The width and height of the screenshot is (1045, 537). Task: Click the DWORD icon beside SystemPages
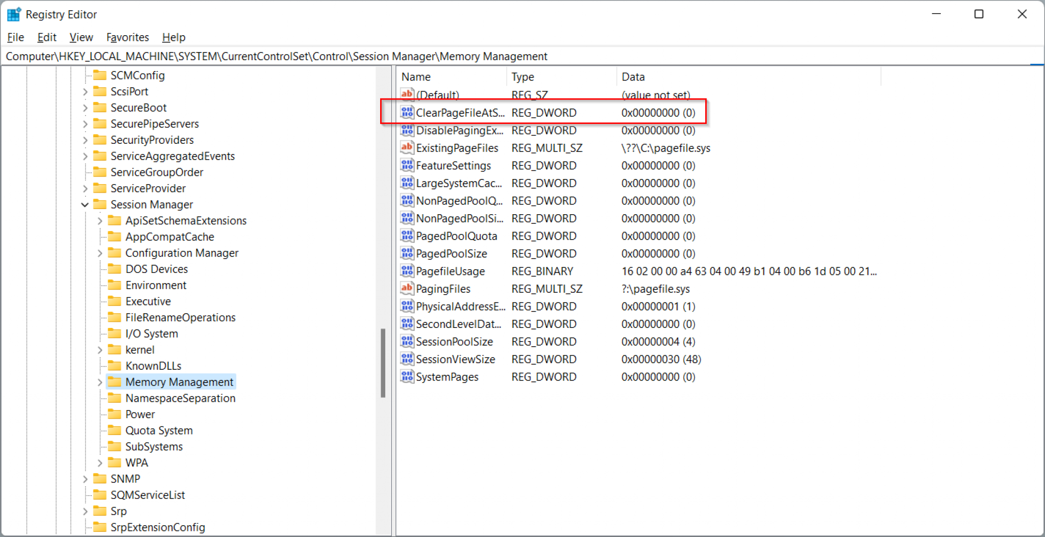click(407, 377)
